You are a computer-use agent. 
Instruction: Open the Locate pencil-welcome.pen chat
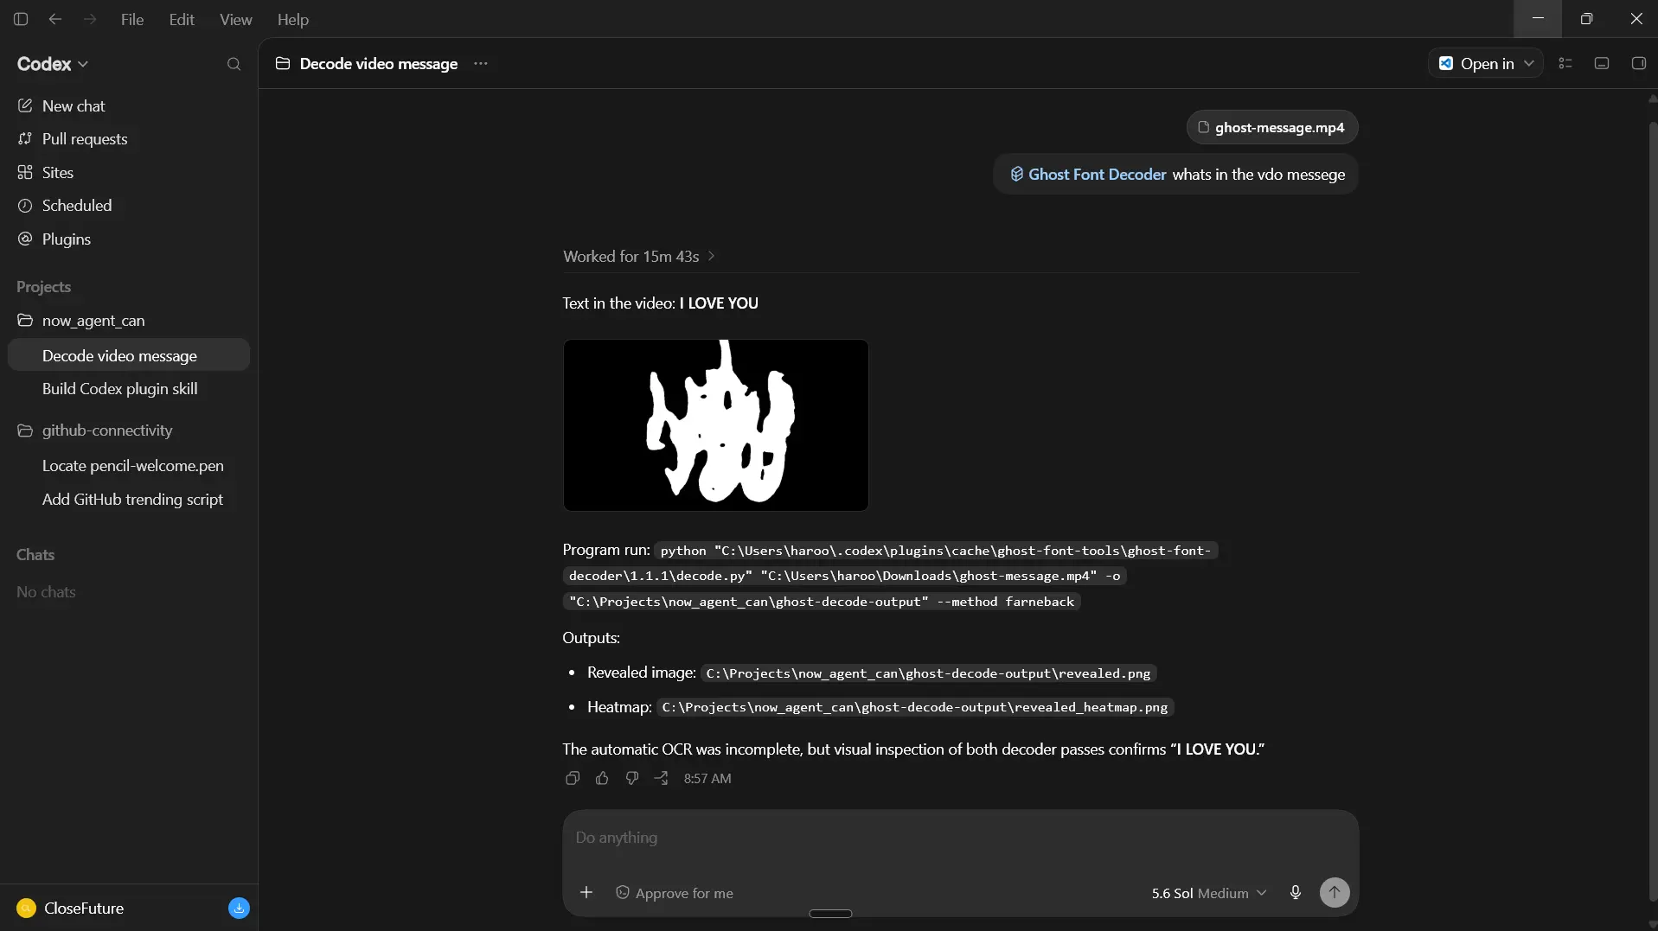click(129, 465)
